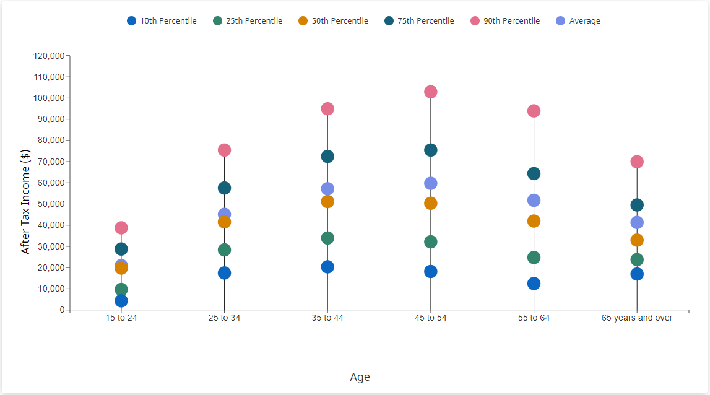Hide the 75th Percentile series in the legend
Viewport: 710px width, 395px height.
pos(419,21)
